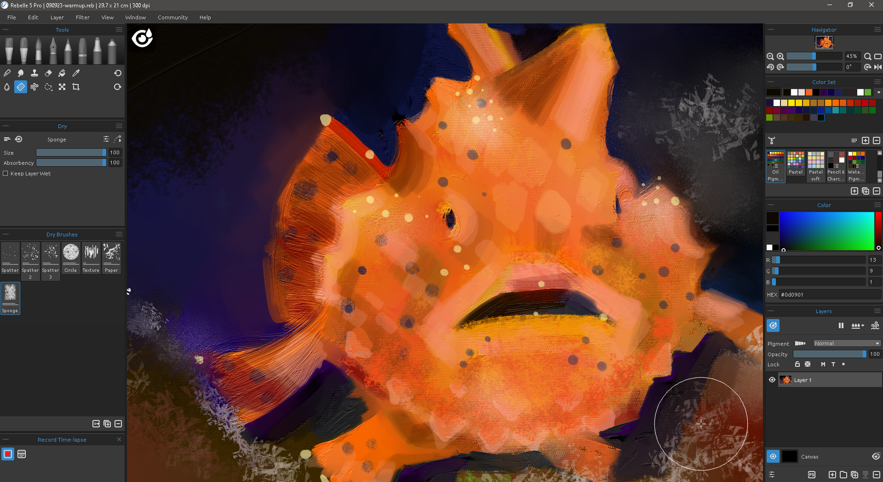The height and width of the screenshot is (482, 883).
Task: Select the Pastel soft color set
Action: 816,167
